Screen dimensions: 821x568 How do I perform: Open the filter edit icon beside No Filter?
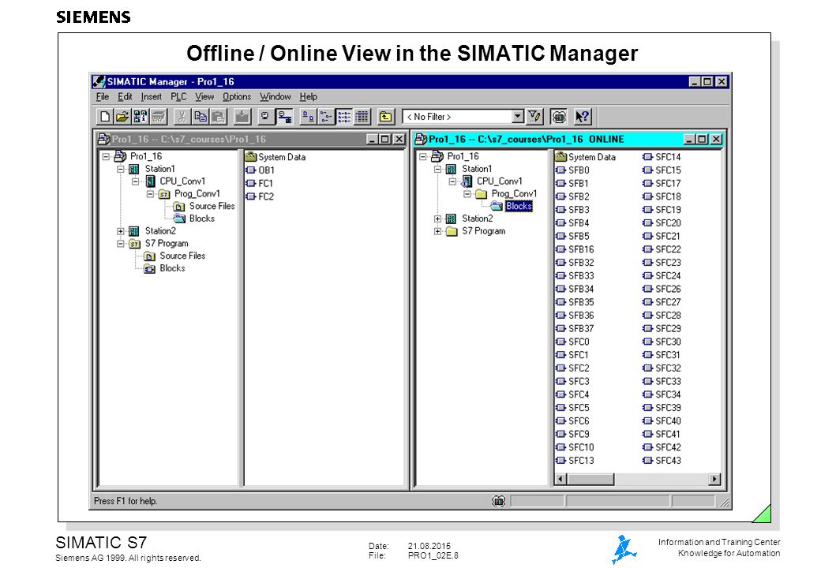pyautogui.click(x=534, y=117)
